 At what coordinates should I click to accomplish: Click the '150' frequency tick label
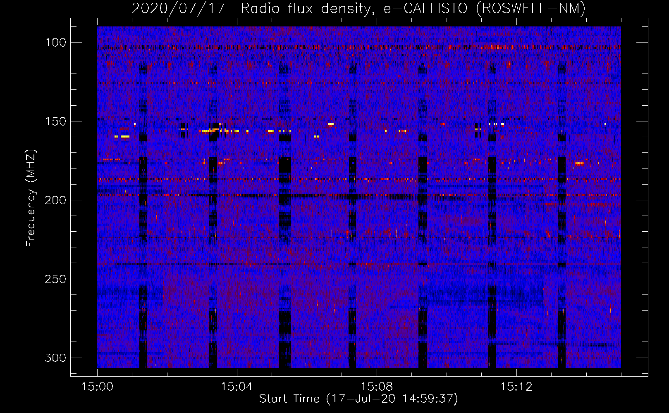[x=55, y=121]
